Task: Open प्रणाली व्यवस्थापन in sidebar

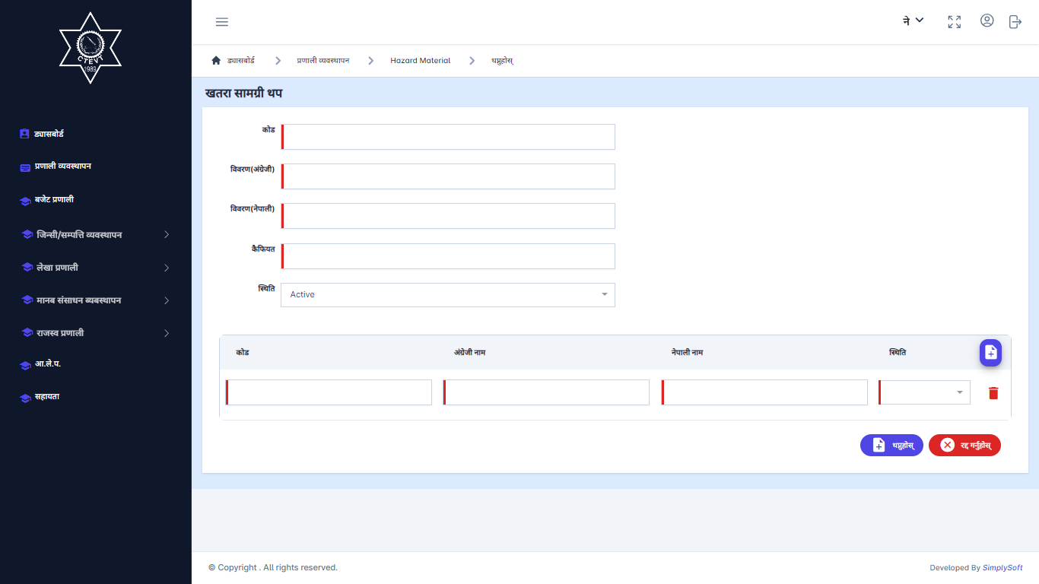Action: (x=62, y=167)
